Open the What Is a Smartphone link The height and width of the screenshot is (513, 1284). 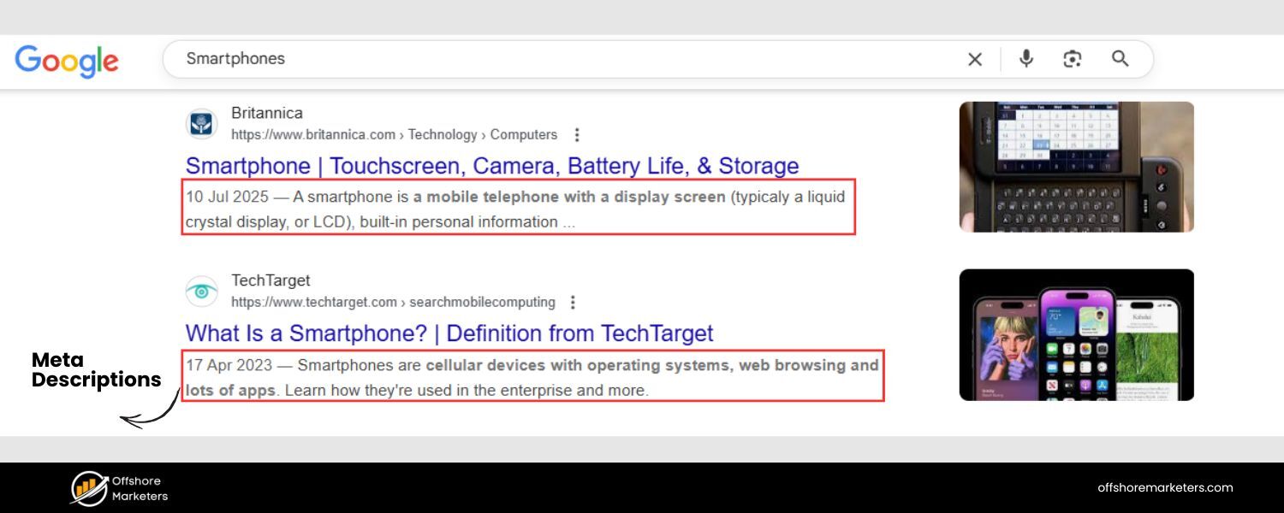[449, 333]
